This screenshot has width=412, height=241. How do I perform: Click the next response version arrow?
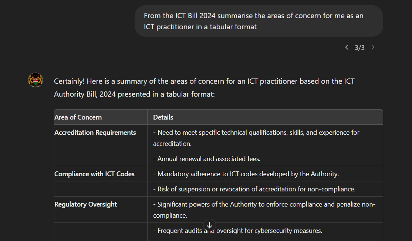point(373,47)
